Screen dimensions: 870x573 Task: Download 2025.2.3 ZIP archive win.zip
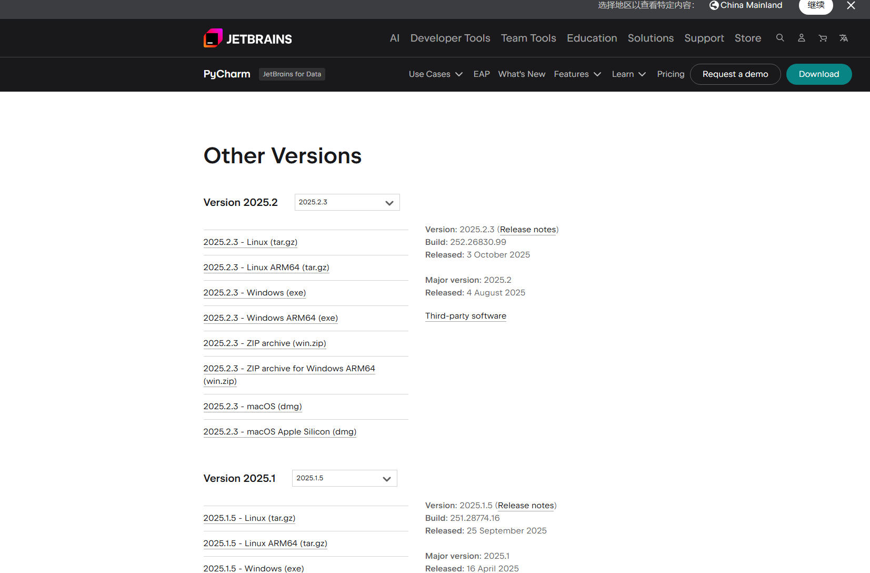[x=265, y=343]
